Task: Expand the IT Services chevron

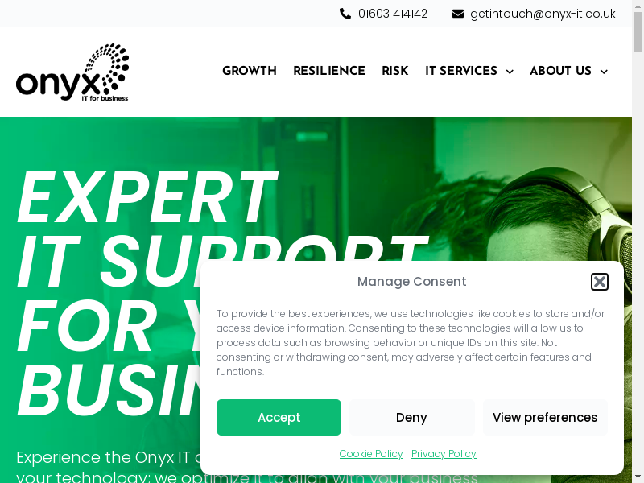Action: [x=510, y=72]
